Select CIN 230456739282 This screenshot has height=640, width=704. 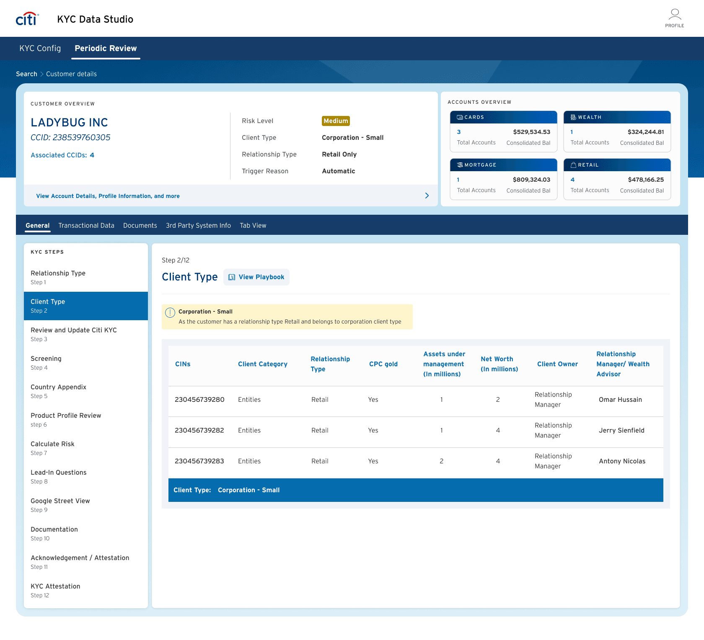click(199, 430)
